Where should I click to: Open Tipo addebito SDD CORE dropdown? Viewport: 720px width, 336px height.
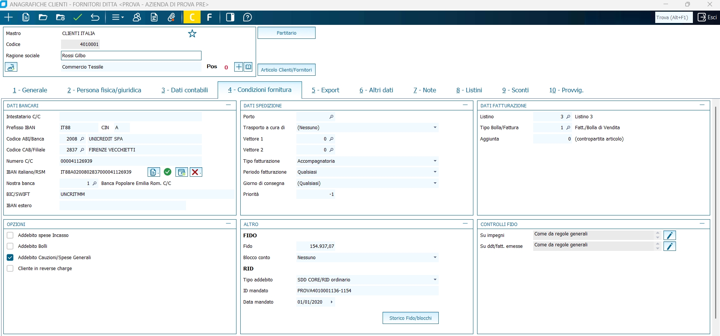(x=367, y=280)
